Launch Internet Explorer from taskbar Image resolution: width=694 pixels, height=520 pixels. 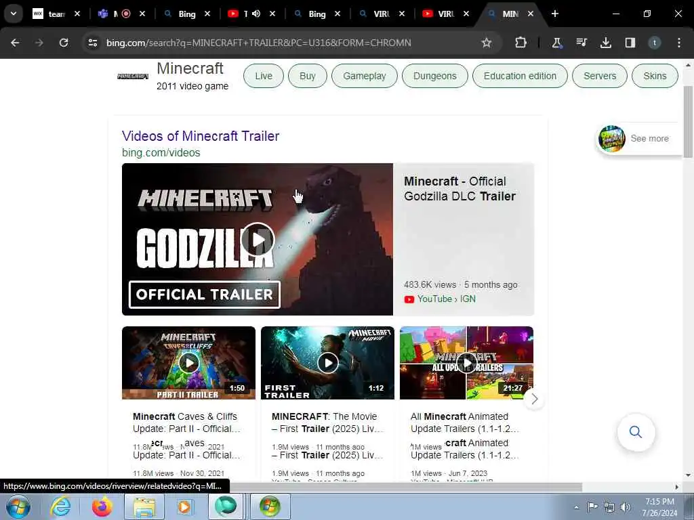(60, 506)
